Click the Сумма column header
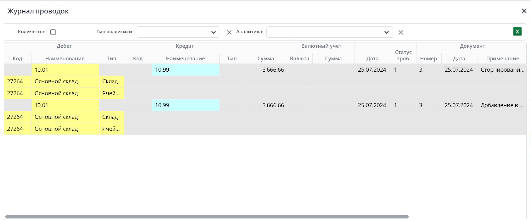This screenshot has width=531, height=221. coord(265,59)
